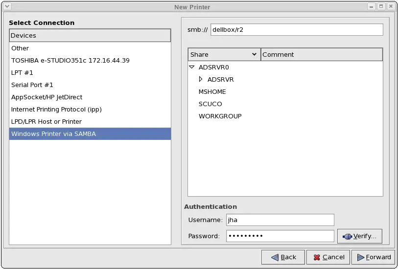Viewport: 398px width, 269px height.
Task: Click the Verify... button
Action: coord(360,236)
